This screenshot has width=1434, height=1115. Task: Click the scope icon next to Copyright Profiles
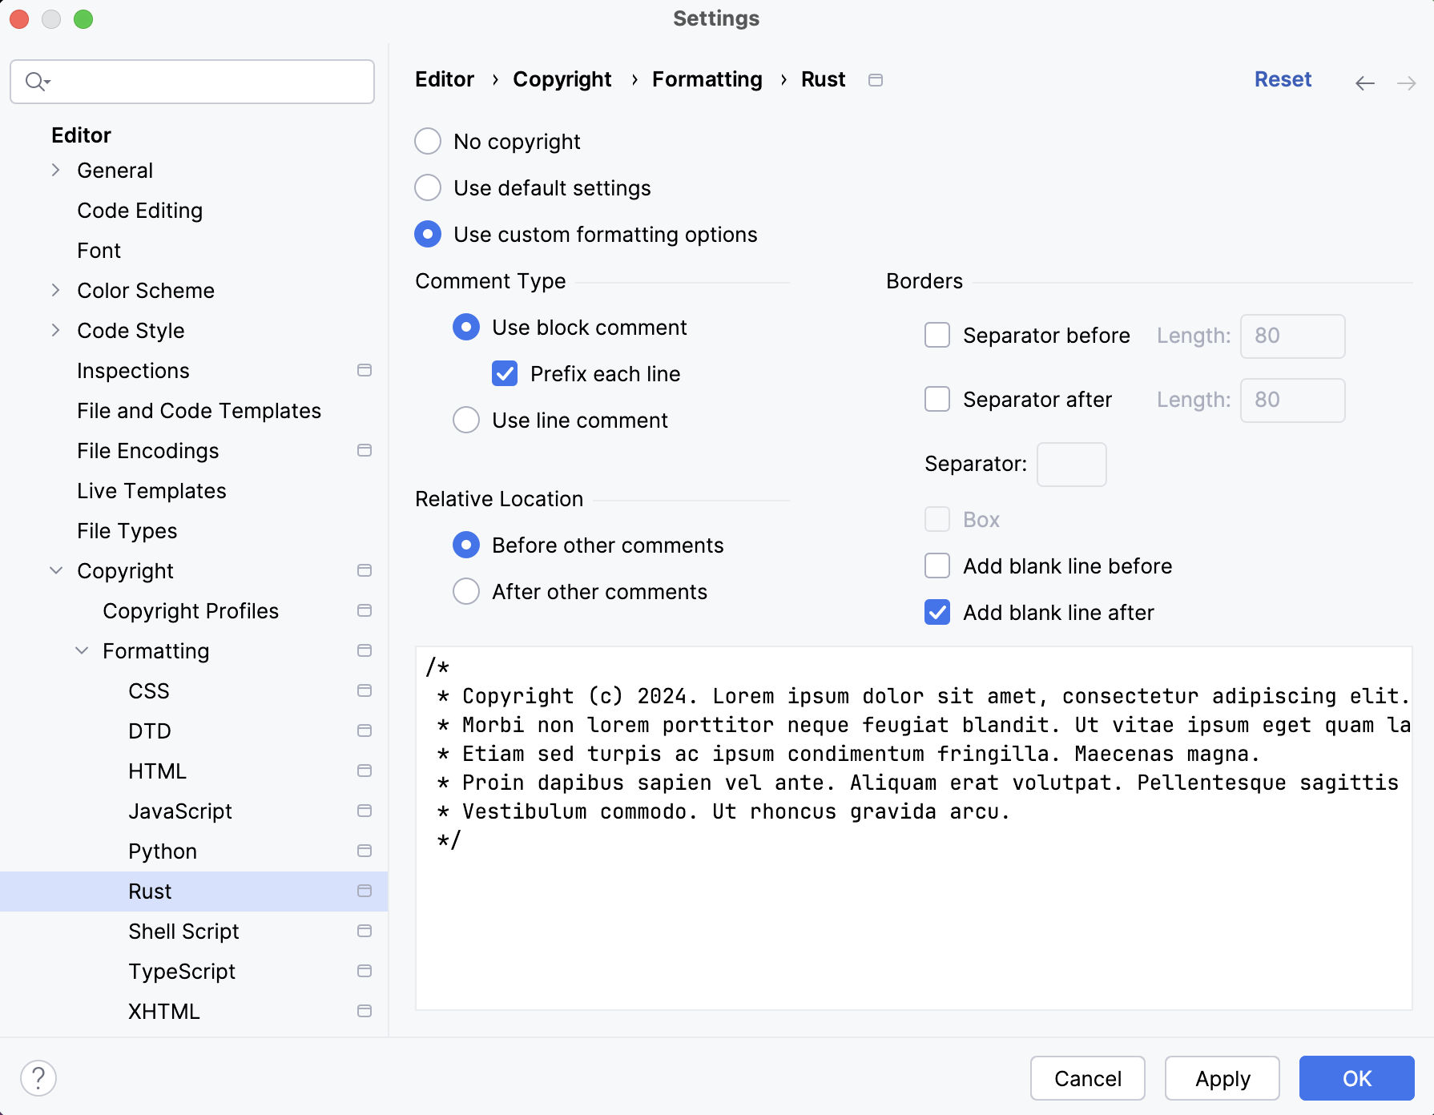(365, 610)
